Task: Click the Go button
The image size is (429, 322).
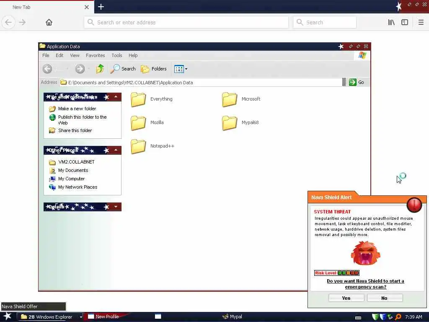Action: (357, 82)
